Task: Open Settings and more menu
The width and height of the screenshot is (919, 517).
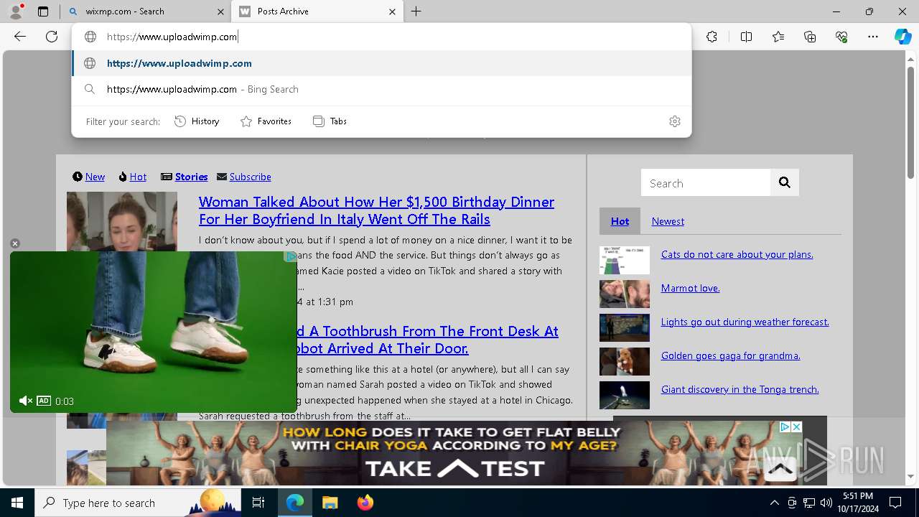Action: coord(873,37)
